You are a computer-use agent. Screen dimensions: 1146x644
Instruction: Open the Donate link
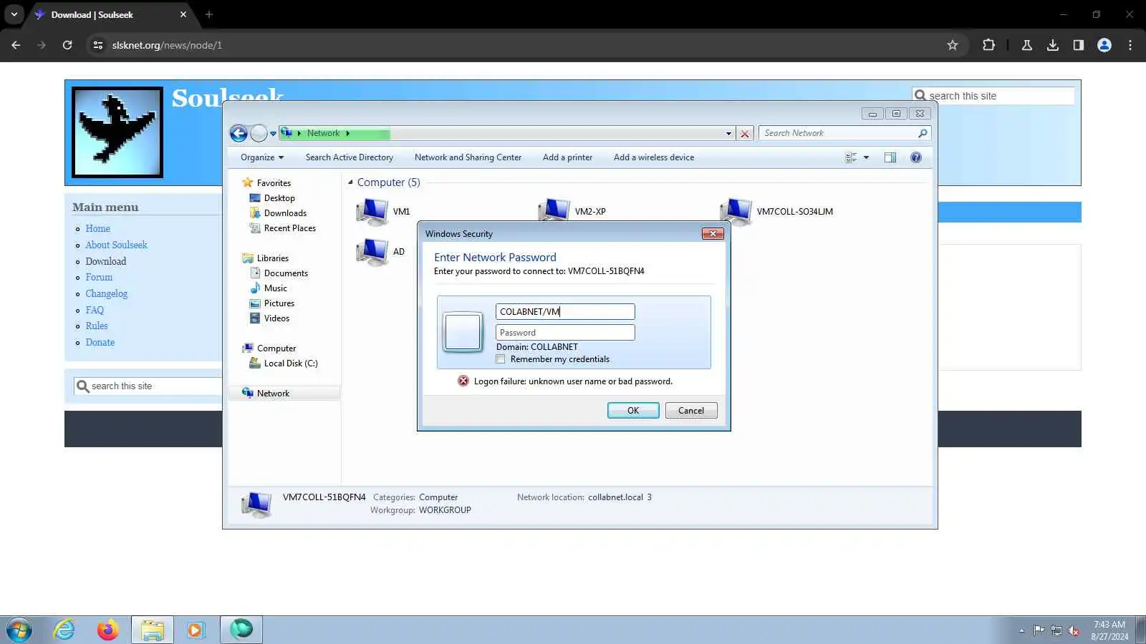[100, 342]
